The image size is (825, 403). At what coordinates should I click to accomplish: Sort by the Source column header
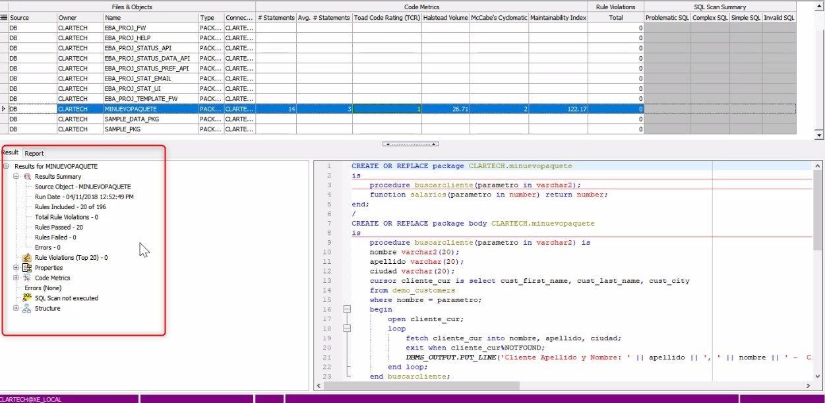click(x=32, y=18)
